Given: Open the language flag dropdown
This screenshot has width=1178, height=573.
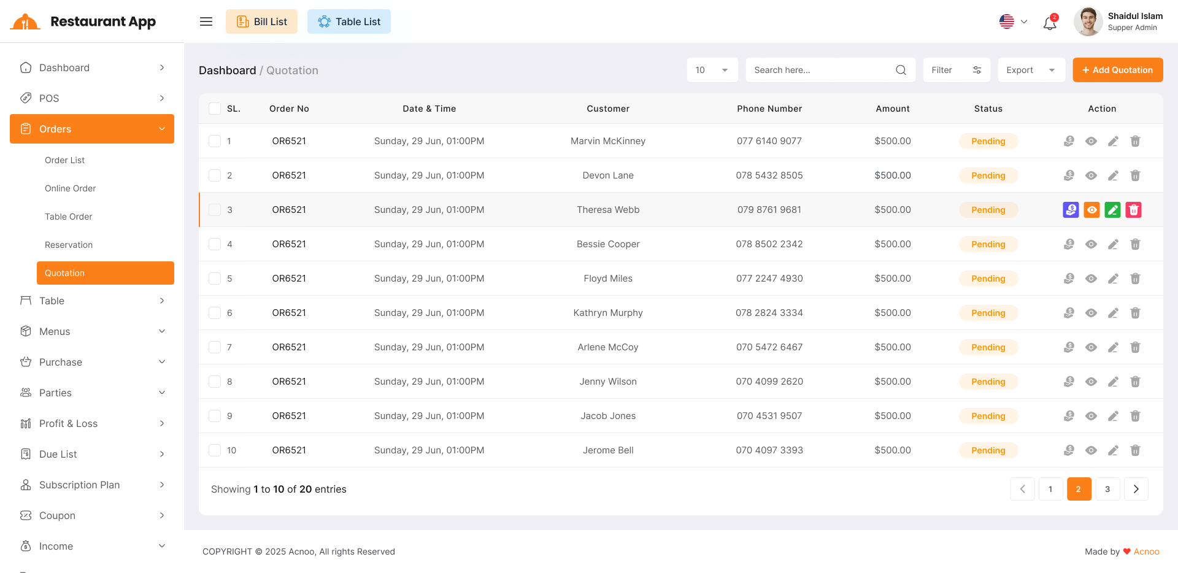Looking at the screenshot, I should click(1014, 21).
